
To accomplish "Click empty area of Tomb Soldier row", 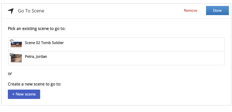I will [144, 44].
